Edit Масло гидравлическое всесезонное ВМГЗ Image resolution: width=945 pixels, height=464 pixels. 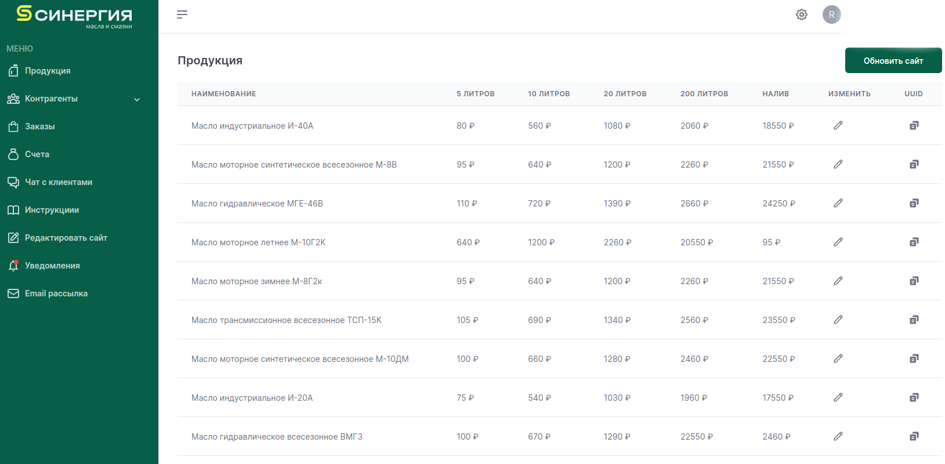coord(838,436)
